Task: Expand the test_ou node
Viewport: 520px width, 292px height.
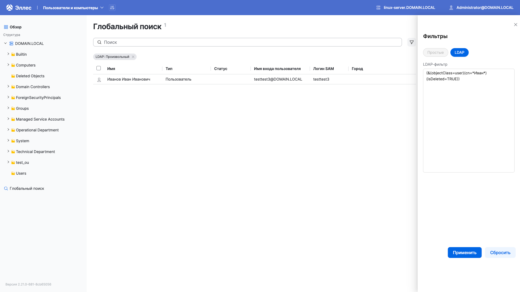Action: click(x=8, y=162)
